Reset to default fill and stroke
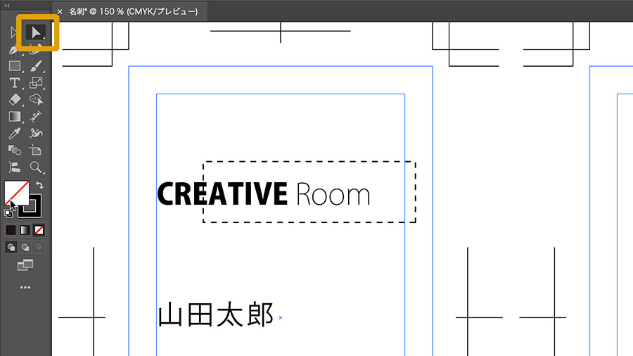Screen dimensions: 633x356 (x=8, y=213)
